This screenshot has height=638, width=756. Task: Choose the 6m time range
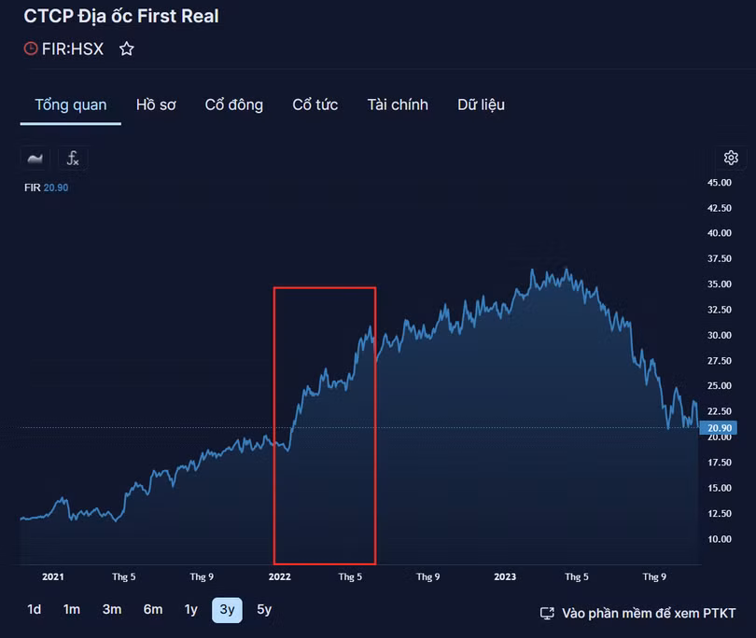click(153, 610)
